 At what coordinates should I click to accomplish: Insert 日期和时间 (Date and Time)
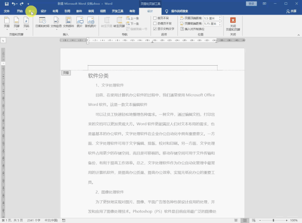pos(42,22)
